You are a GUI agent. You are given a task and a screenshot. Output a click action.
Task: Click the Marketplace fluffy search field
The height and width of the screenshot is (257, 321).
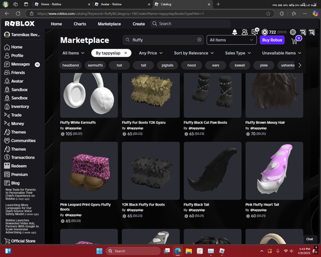pyautogui.click(x=162, y=40)
